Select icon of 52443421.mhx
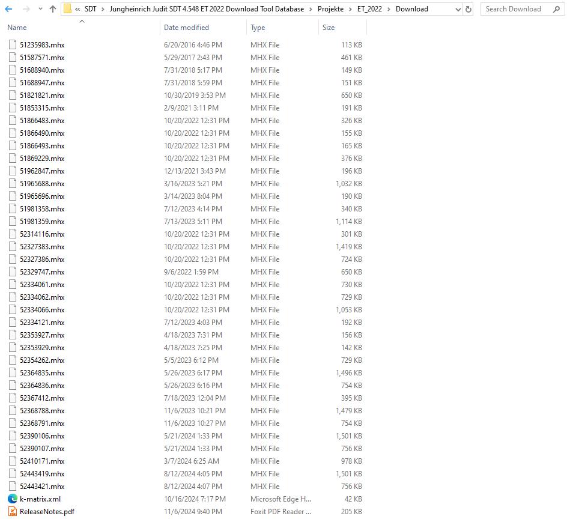The image size is (573, 531). tap(13, 486)
